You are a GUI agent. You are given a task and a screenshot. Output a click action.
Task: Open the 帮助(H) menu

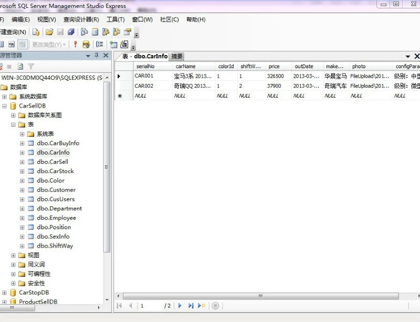pyautogui.click(x=196, y=19)
